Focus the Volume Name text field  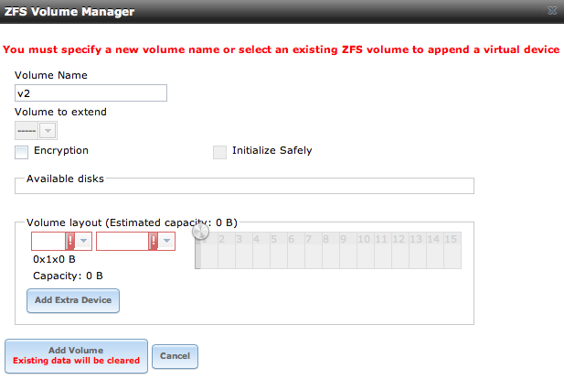pyautogui.click(x=90, y=93)
